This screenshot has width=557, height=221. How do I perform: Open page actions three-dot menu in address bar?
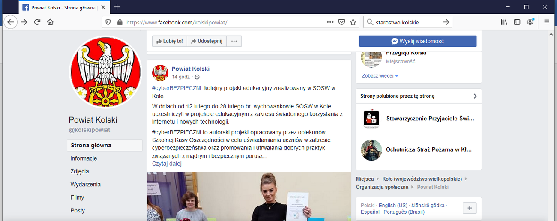330,22
